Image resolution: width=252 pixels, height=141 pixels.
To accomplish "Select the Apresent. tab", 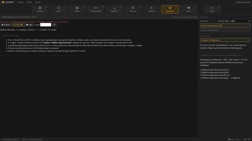I will [x=170, y=9].
